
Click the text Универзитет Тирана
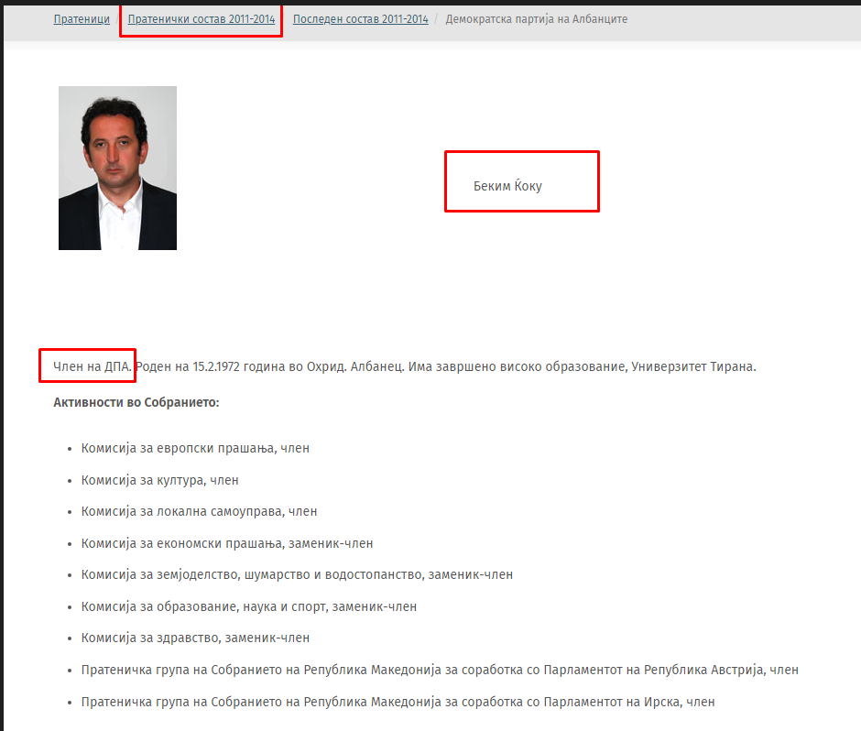click(693, 366)
